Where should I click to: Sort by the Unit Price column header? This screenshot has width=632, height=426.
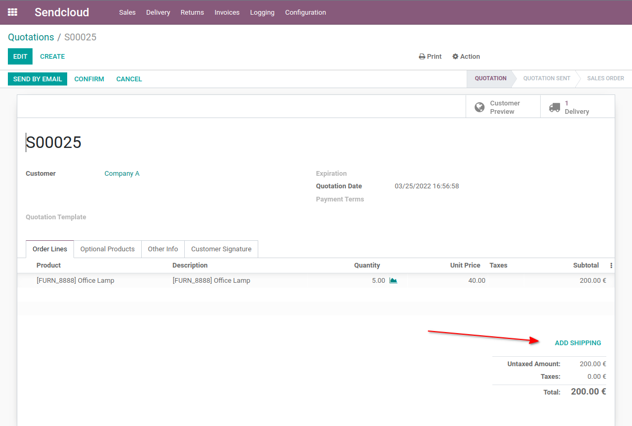[x=465, y=265]
